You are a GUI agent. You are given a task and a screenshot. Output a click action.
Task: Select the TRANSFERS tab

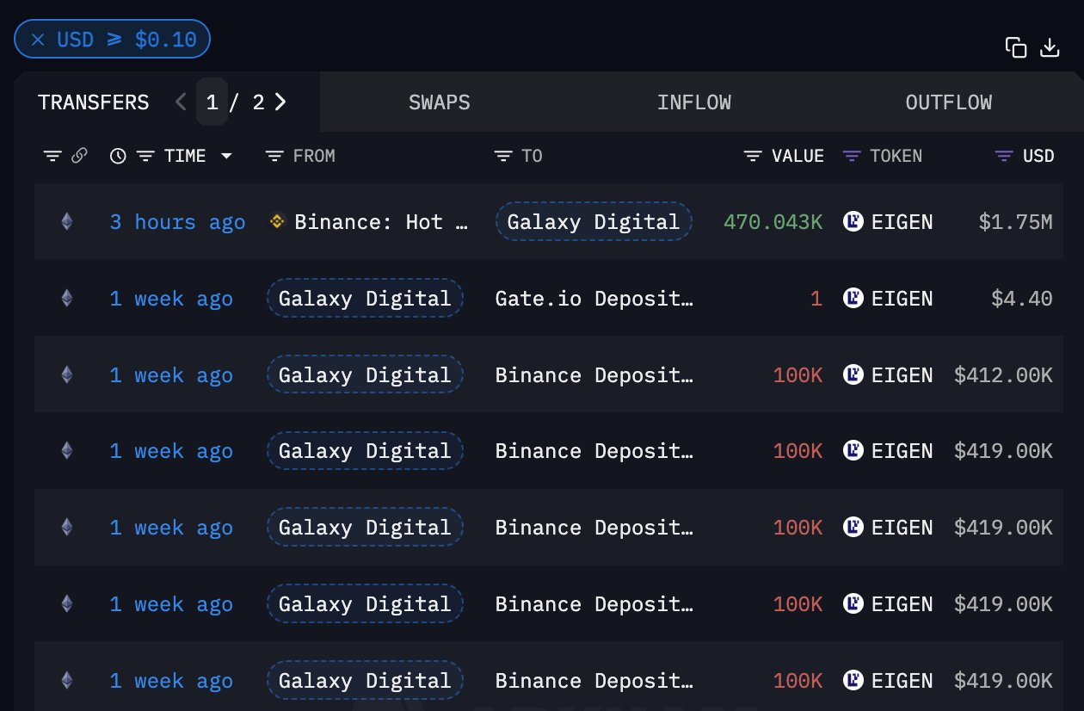(94, 102)
